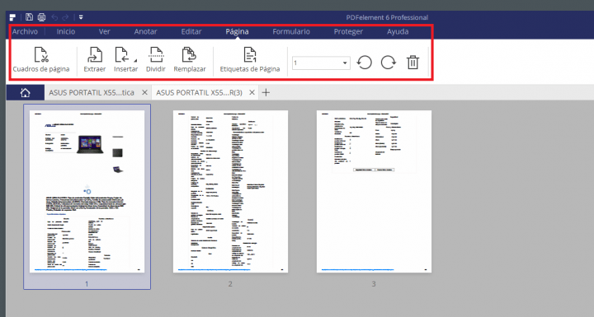The height and width of the screenshot is (317, 594).
Task: Open the Ayuda tab
Action: coord(398,32)
